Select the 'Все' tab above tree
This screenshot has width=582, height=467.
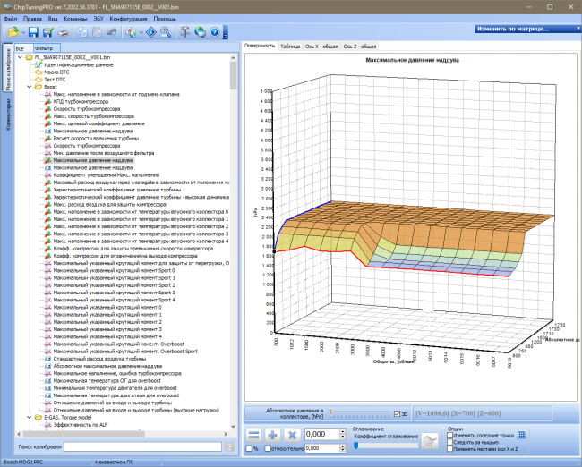[23, 48]
